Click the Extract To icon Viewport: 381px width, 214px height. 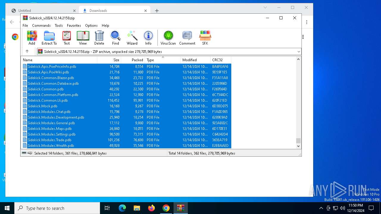(x=49, y=38)
